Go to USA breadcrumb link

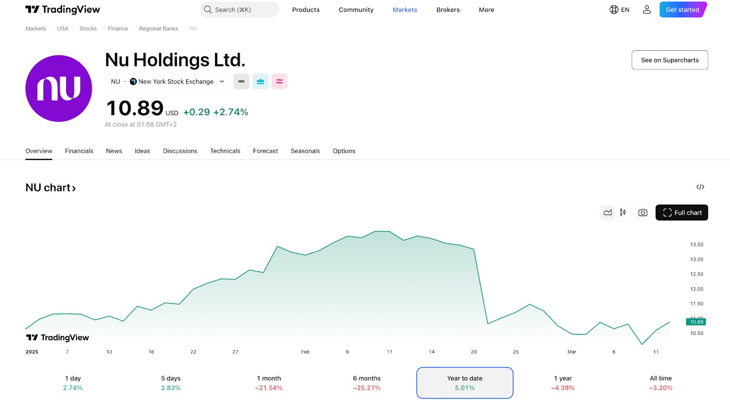[x=63, y=28]
